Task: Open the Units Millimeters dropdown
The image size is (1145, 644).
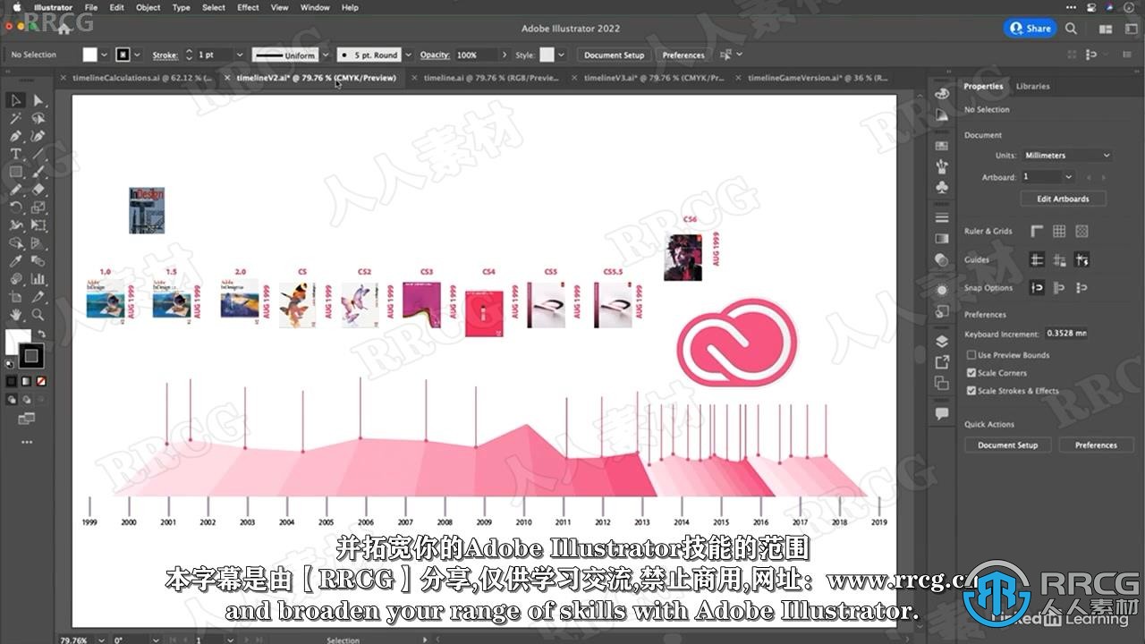Action: pyautogui.click(x=1066, y=155)
